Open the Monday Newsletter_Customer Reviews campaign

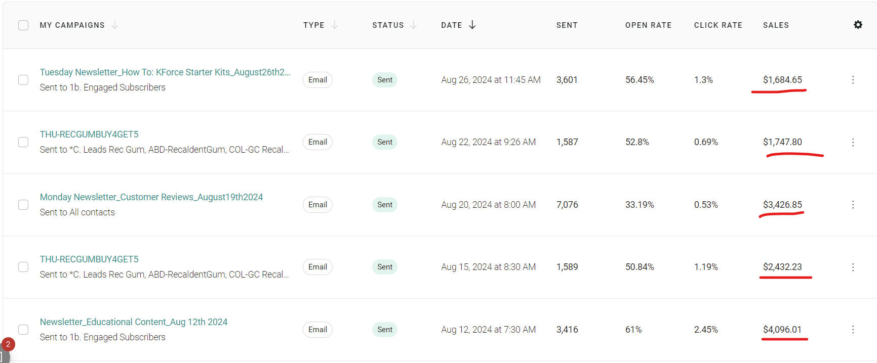[x=151, y=197]
